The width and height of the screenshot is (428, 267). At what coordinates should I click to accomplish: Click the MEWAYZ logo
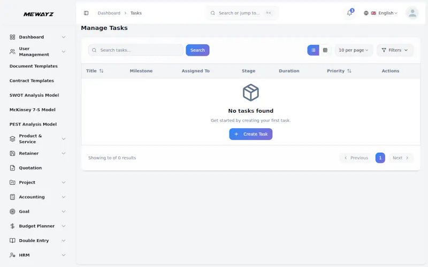coord(39,14)
